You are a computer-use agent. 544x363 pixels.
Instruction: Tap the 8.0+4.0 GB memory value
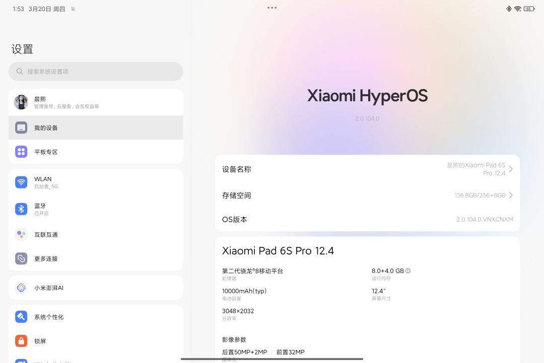click(388, 271)
